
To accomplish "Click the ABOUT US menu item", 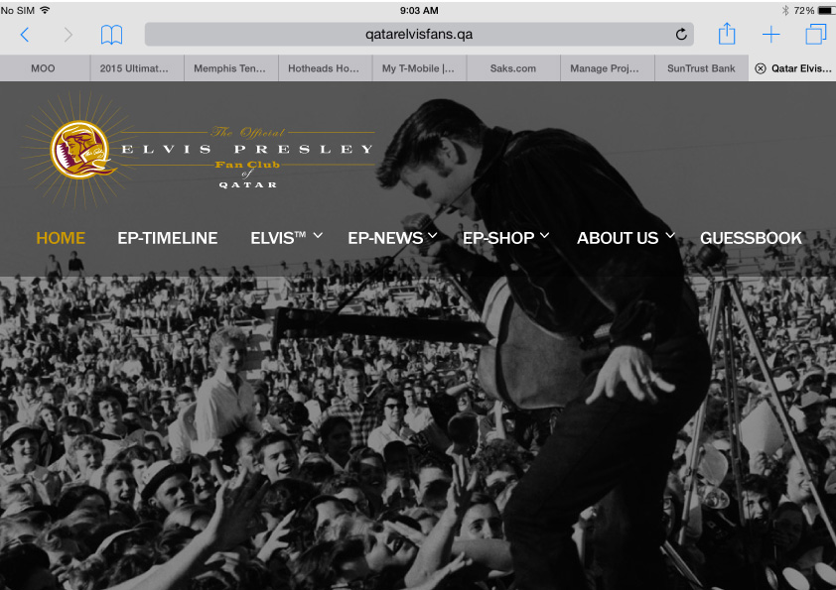I will [618, 238].
